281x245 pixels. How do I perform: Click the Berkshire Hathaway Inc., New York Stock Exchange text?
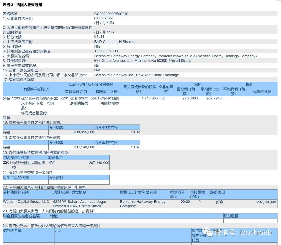point(136,75)
